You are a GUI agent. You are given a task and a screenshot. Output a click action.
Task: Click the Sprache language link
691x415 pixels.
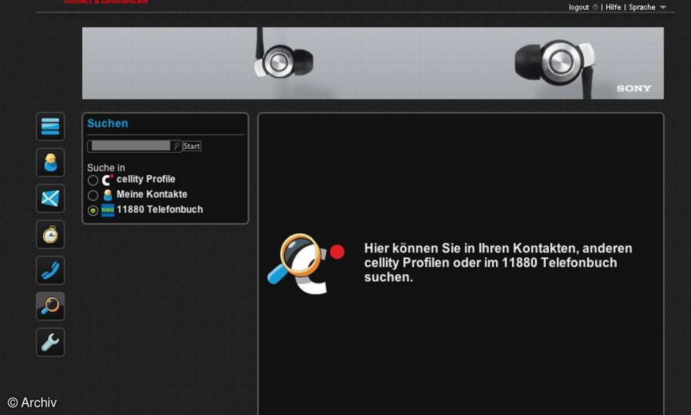coord(641,7)
